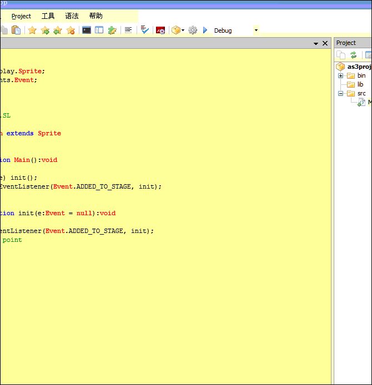This screenshot has width=372, height=385.
Task: Run the project with the play arrow
Action: click(x=205, y=31)
